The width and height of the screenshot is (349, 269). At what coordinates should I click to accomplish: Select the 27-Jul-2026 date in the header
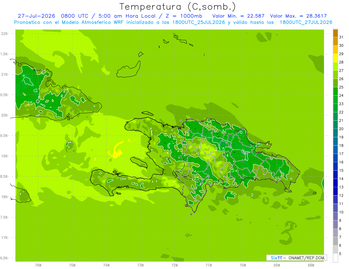click(x=36, y=16)
